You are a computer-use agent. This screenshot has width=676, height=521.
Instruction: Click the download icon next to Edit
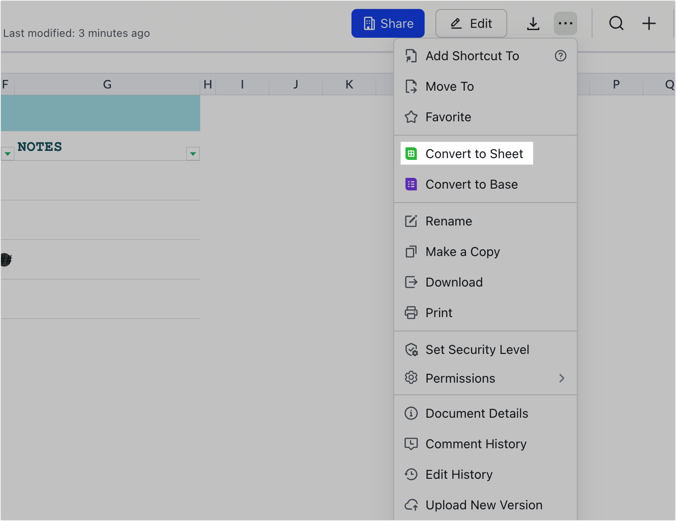[533, 23]
